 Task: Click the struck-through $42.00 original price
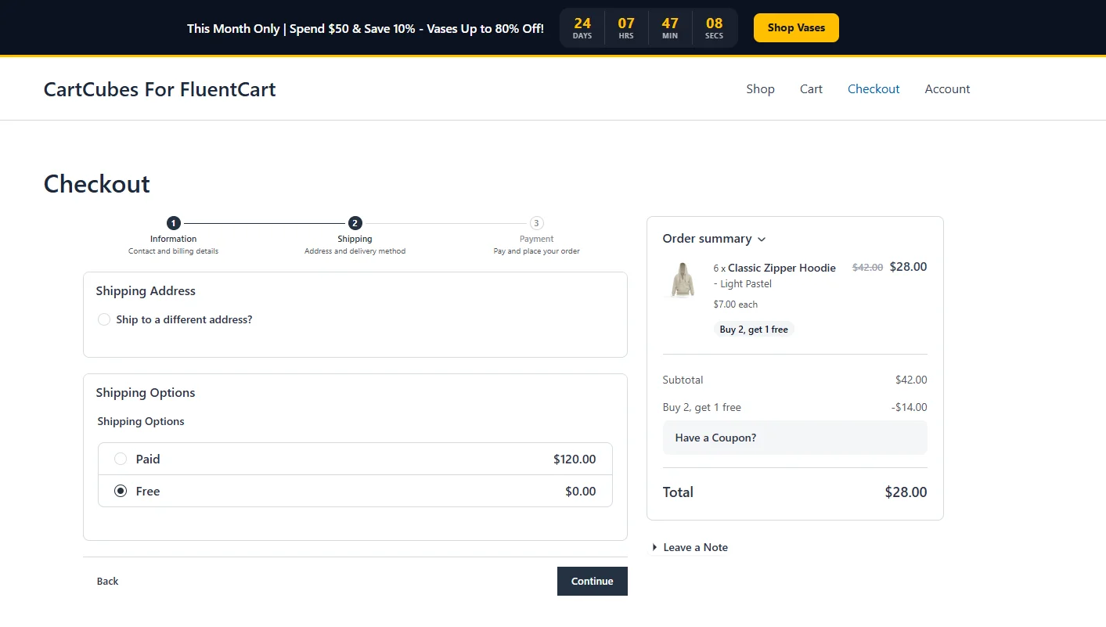tap(867, 268)
